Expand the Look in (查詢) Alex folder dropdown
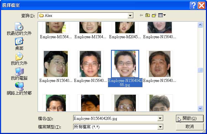 130,16
